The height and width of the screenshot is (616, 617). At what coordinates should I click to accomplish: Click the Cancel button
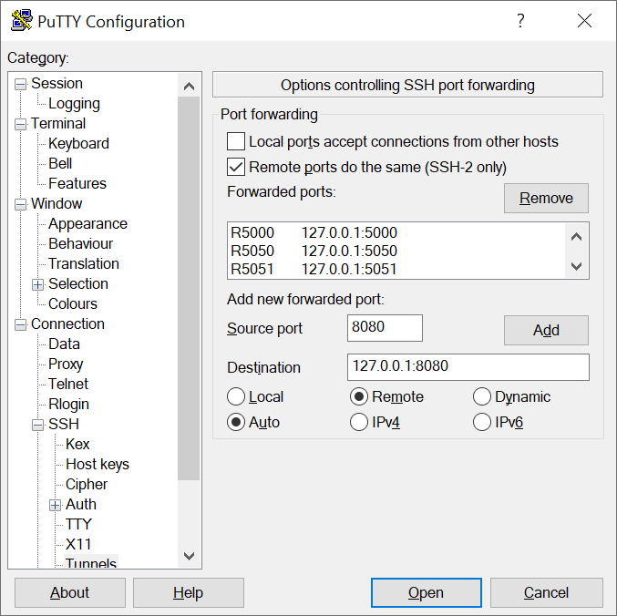pyautogui.click(x=546, y=593)
